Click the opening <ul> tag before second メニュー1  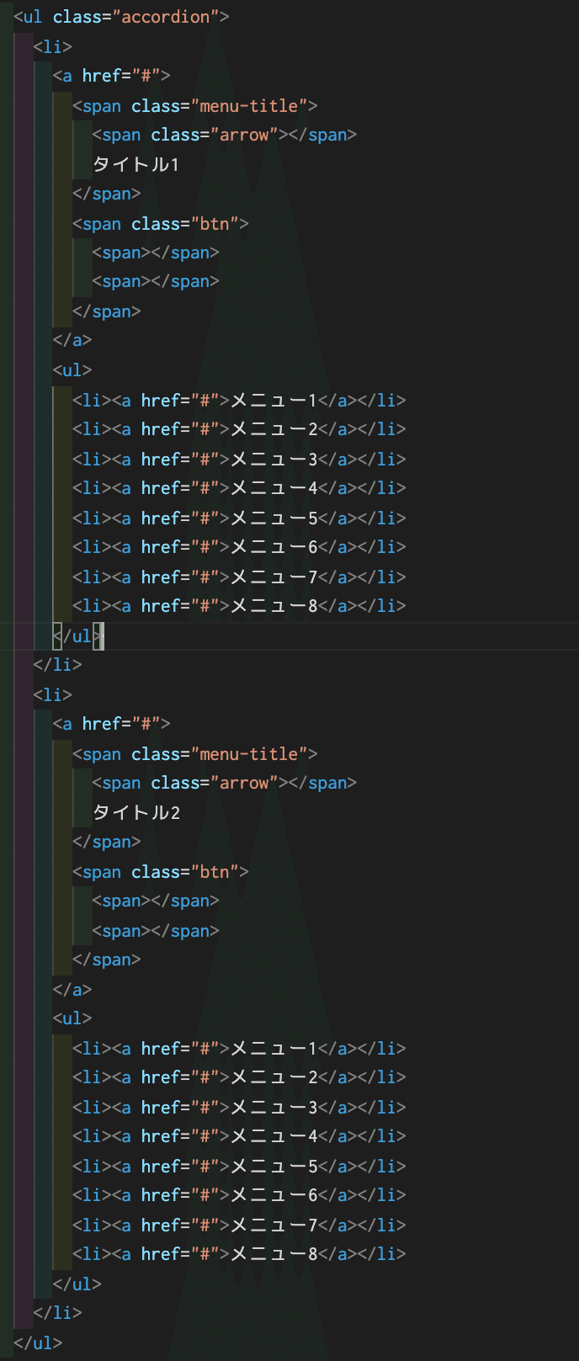tap(72, 1018)
